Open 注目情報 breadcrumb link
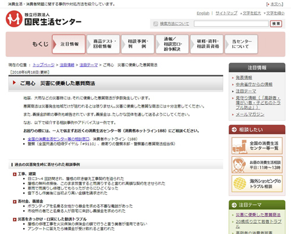Screen dimensions: 291x234 (x=67, y=65)
